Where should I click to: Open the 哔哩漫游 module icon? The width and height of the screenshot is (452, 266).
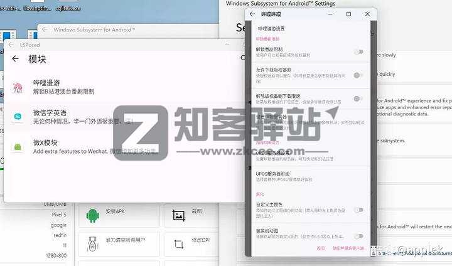click(x=18, y=88)
